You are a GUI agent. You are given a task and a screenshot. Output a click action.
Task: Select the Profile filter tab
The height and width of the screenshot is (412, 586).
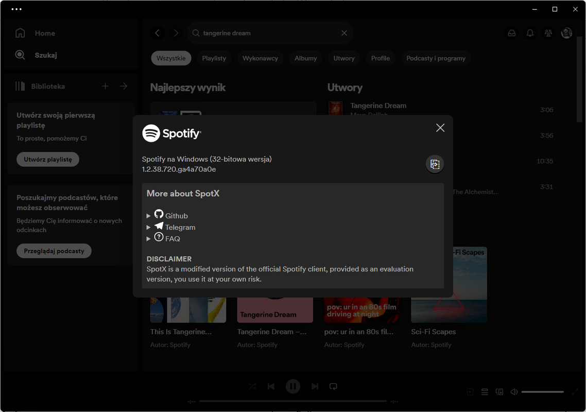[381, 58]
